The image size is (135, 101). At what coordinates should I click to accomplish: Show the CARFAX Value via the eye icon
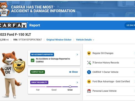coord(70,72)
